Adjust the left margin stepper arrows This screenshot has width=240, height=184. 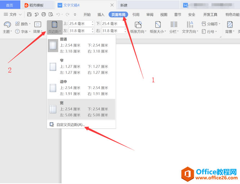coord(93,31)
